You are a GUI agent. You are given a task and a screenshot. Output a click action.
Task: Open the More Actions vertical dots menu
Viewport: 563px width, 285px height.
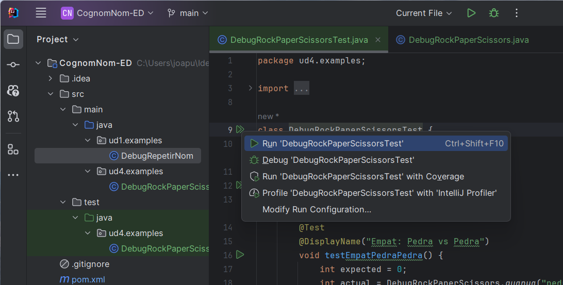click(x=517, y=13)
